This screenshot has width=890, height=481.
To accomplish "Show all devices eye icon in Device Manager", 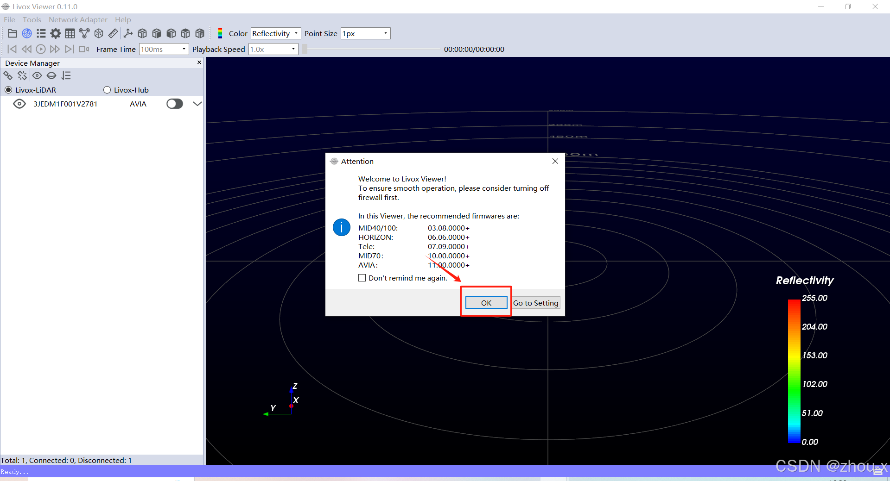I will (37, 75).
